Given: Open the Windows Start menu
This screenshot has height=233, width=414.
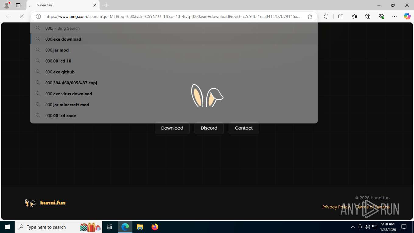Looking at the screenshot, I should 7,227.
